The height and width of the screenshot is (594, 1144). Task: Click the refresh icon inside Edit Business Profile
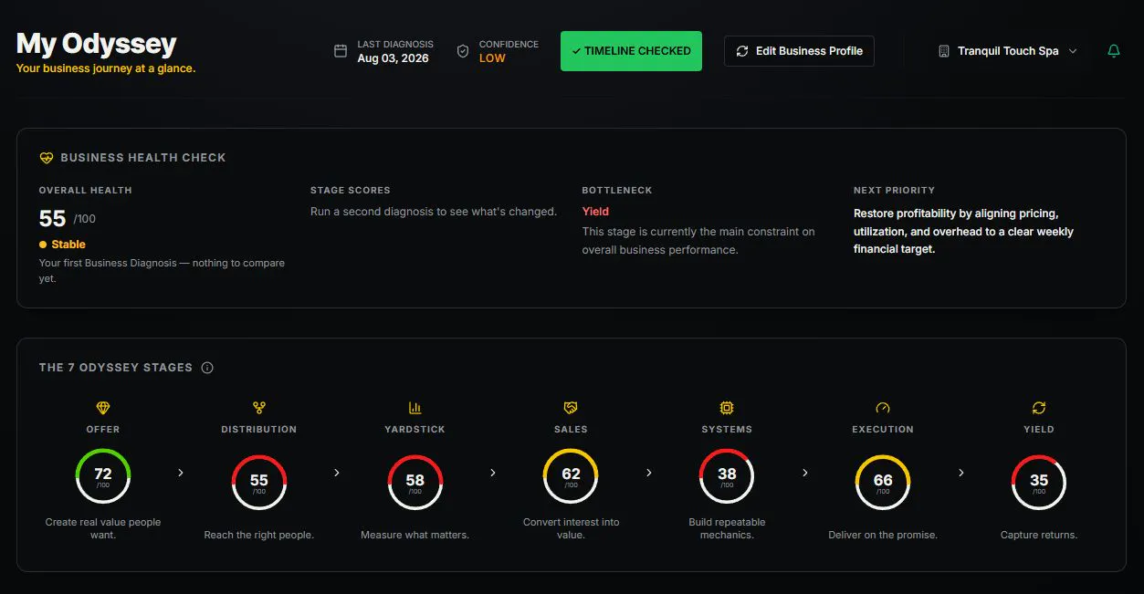(742, 51)
